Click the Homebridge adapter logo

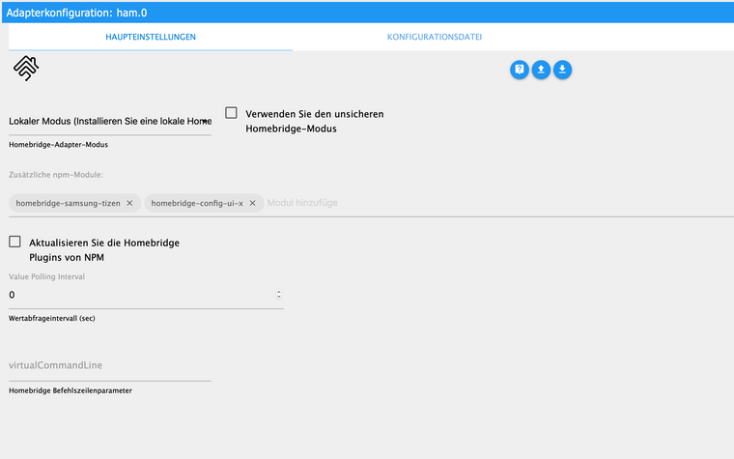click(26, 69)
